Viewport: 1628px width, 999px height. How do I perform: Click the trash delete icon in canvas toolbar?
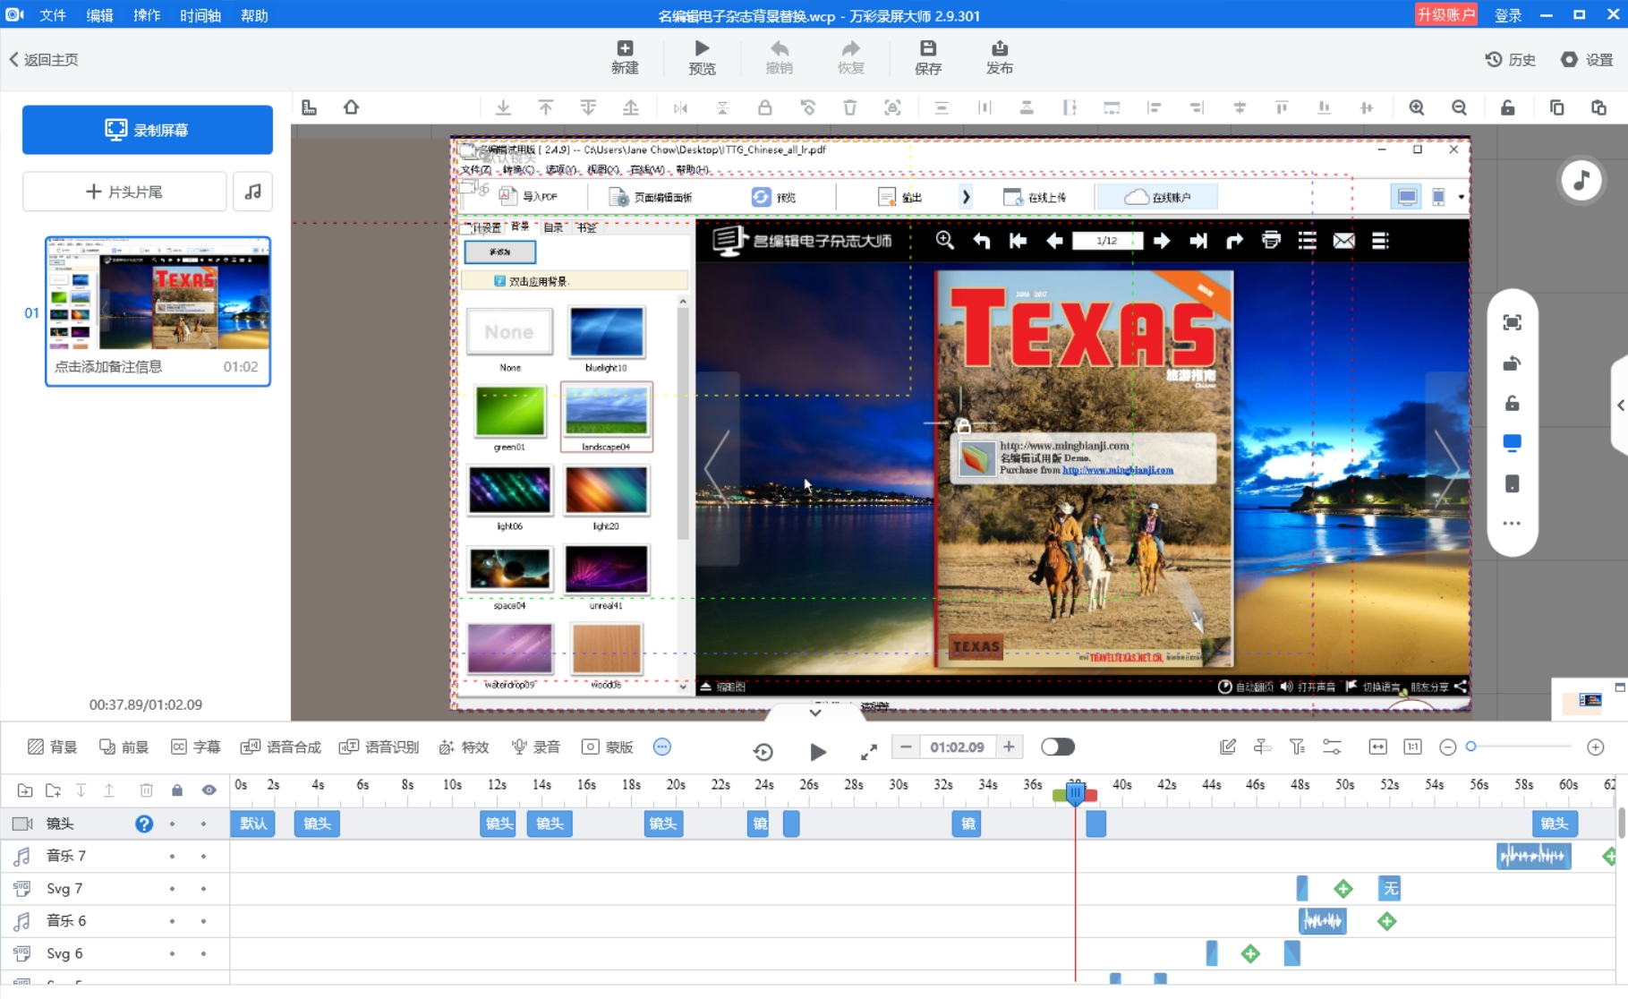(x=850, y=107)
